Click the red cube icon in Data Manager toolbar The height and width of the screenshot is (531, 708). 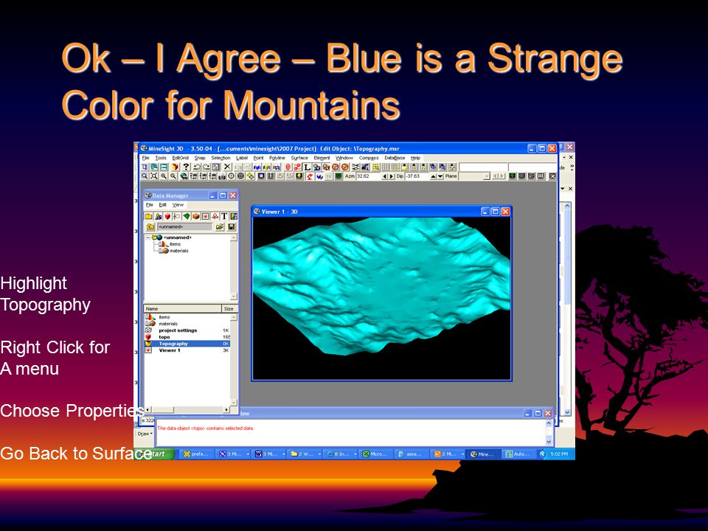167,216
